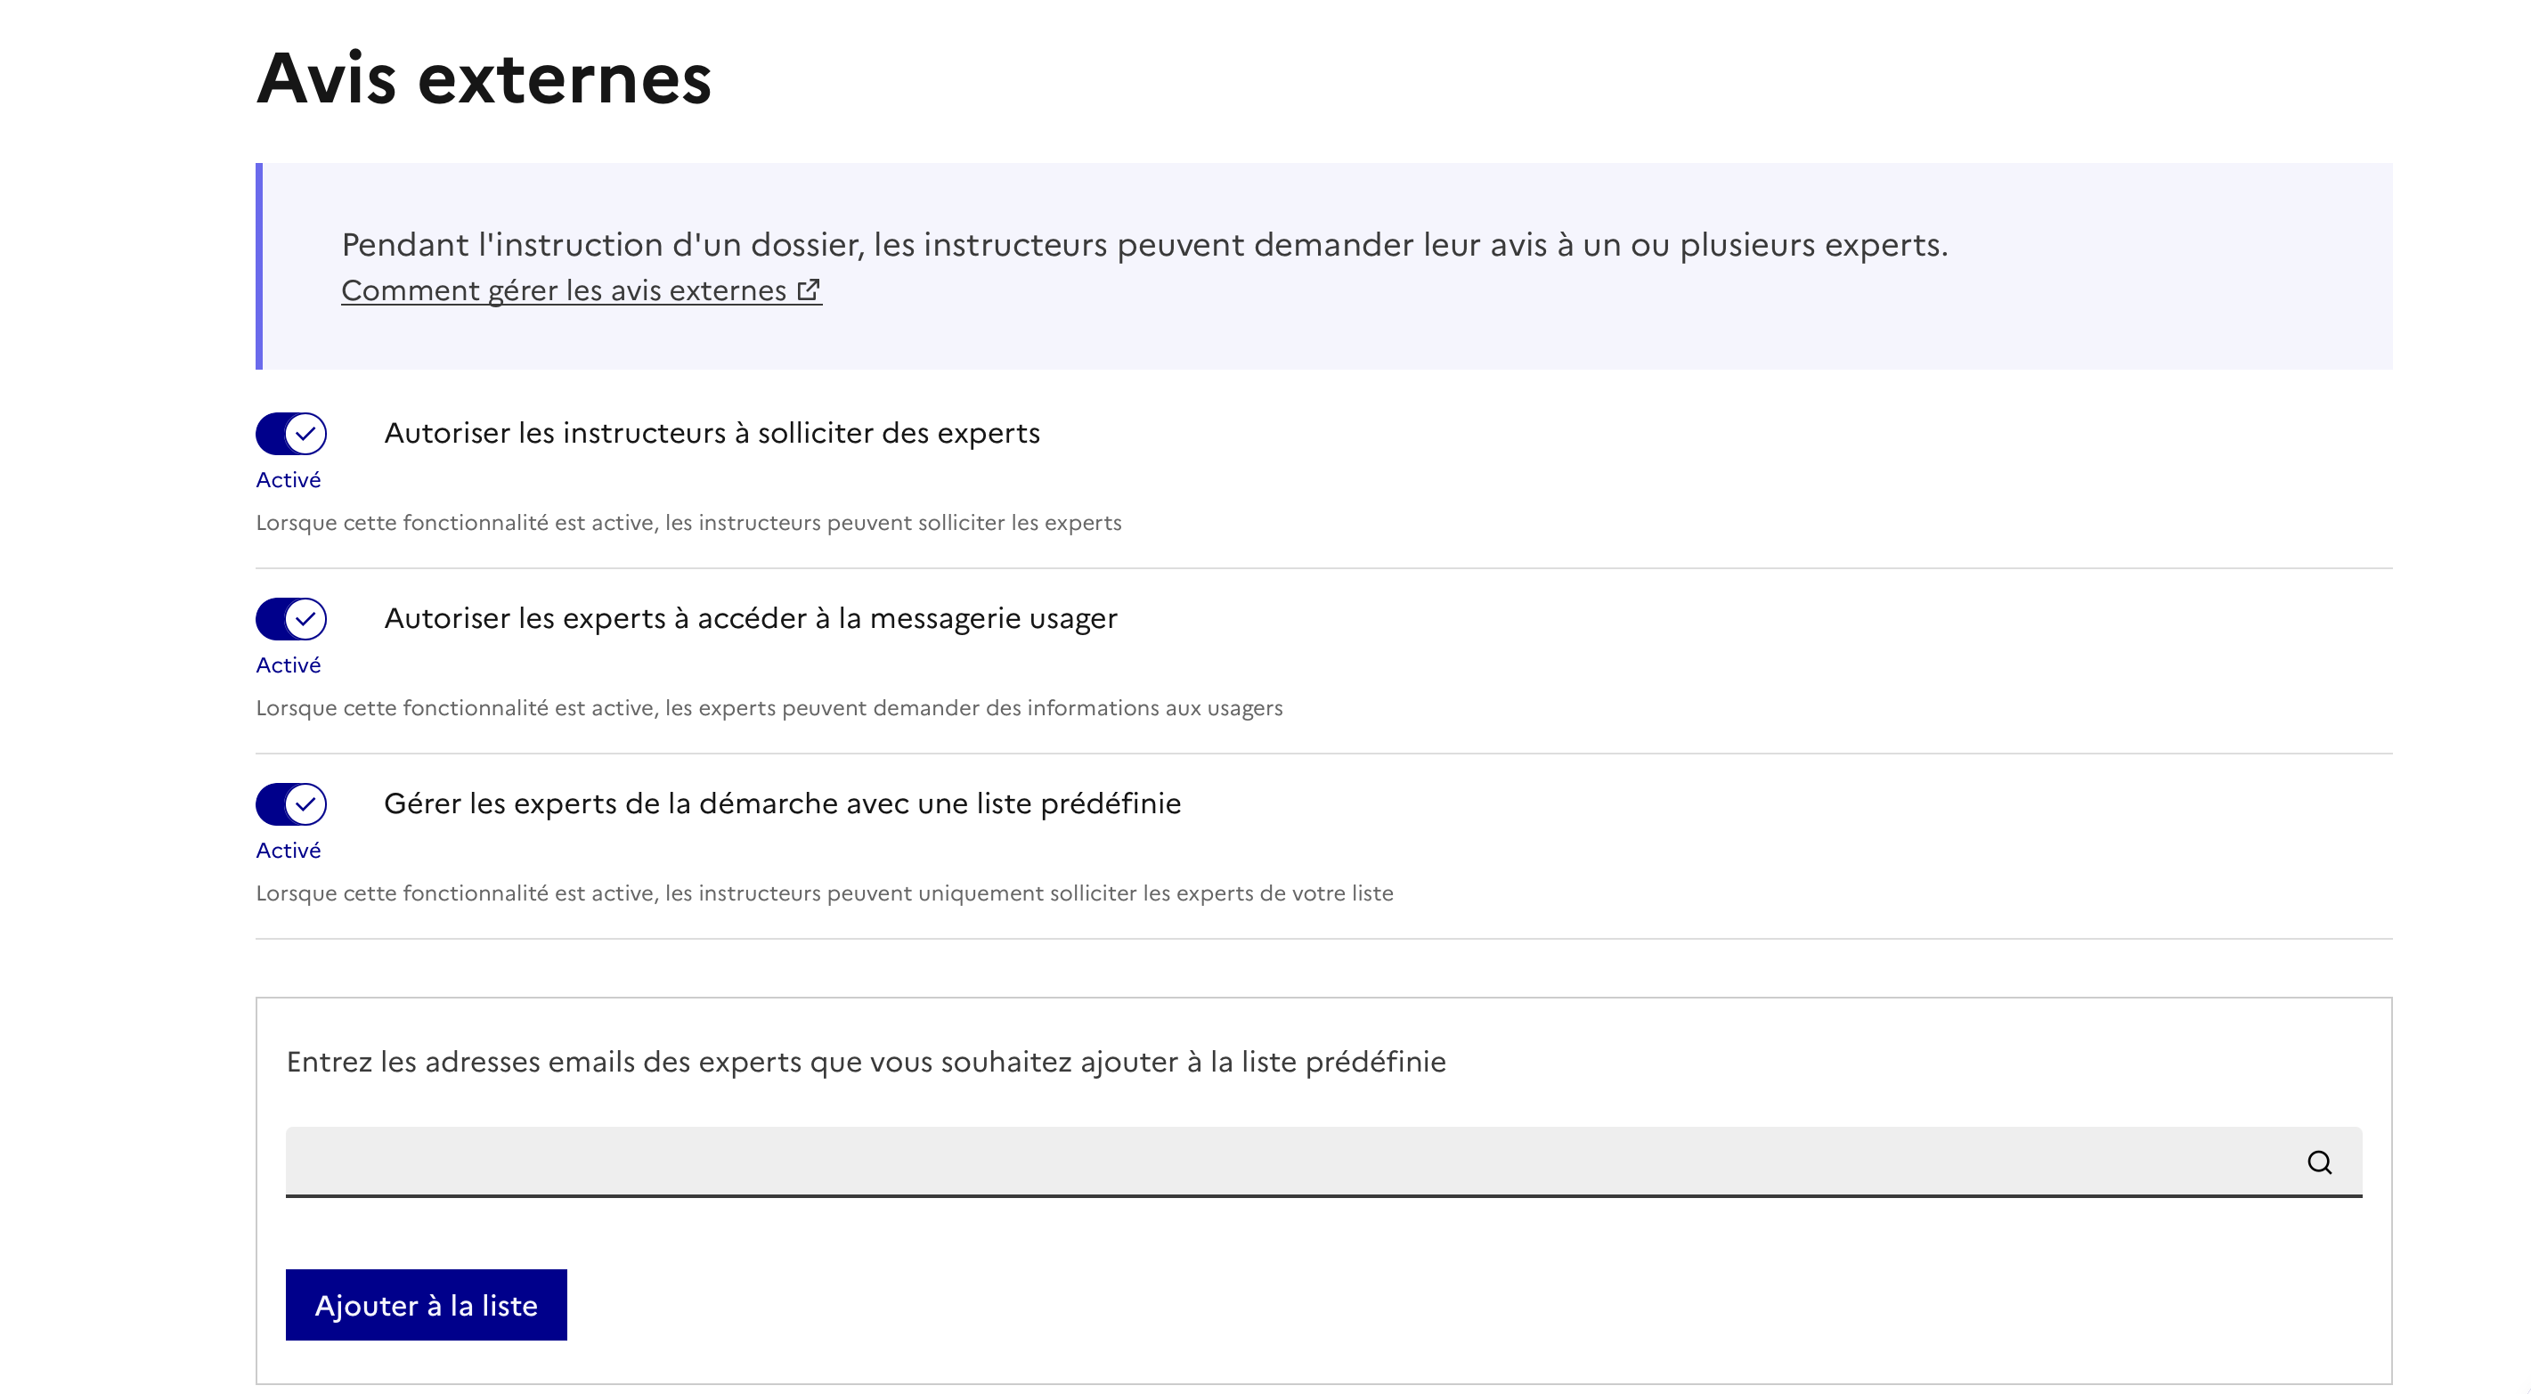Click 'Activé' status under the messagerie usager toggle

click(288, 665)
